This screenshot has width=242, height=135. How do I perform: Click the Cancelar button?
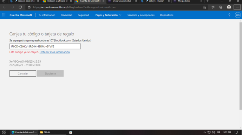(23, 73)
